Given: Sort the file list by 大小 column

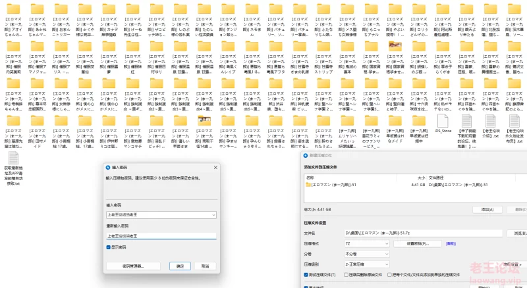Looking at the screenshot, I should 421,178.
